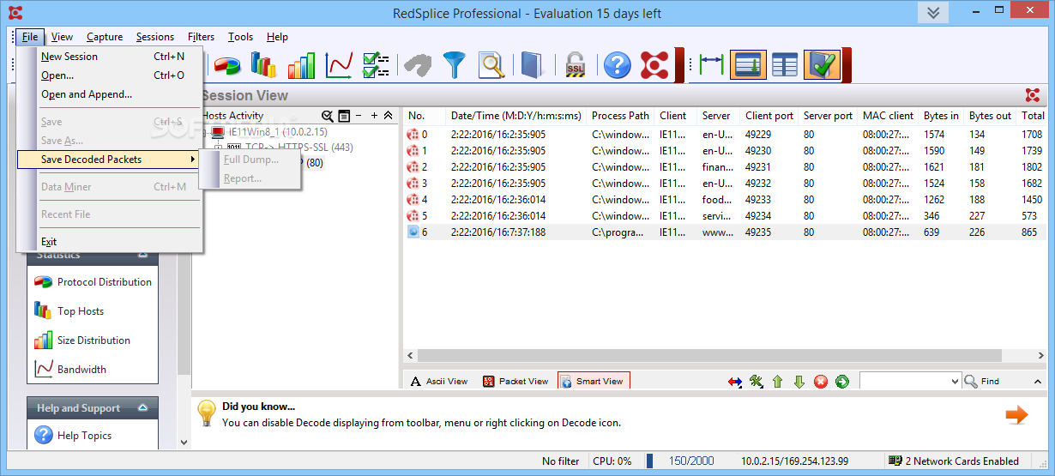
Task: Collapse the Help and Support sidebar panel
Action: (142, 408)
